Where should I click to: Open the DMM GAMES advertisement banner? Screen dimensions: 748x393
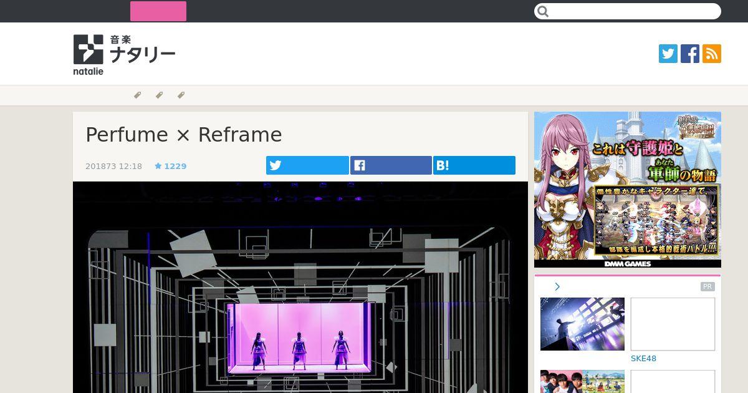coord(628,190)
